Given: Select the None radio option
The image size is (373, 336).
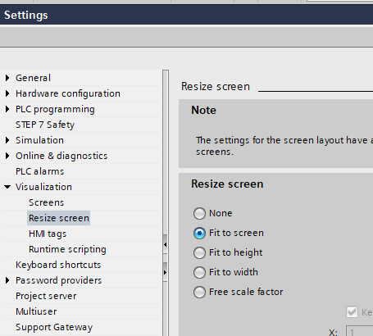Looking at the screenshot, I should click(199, 213).
